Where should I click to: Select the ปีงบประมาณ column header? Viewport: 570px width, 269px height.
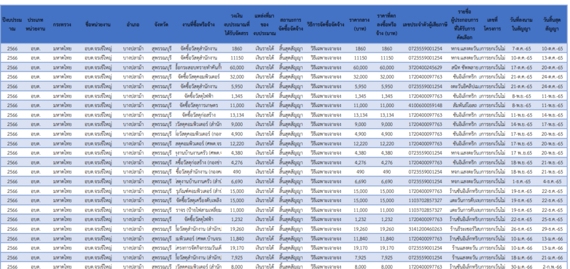click(x=12, y=25)
